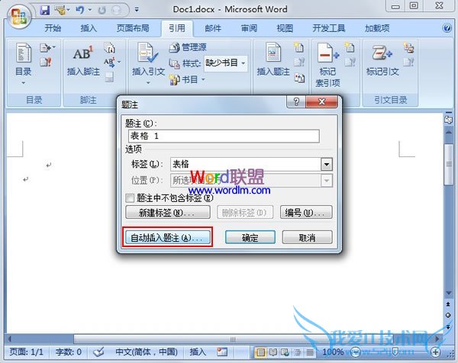Switch to full screen reading view button
The width and height of the screenshot is (458, 363).
273,352
